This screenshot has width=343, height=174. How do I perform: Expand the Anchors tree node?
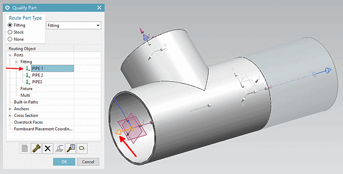click(10, 109)
